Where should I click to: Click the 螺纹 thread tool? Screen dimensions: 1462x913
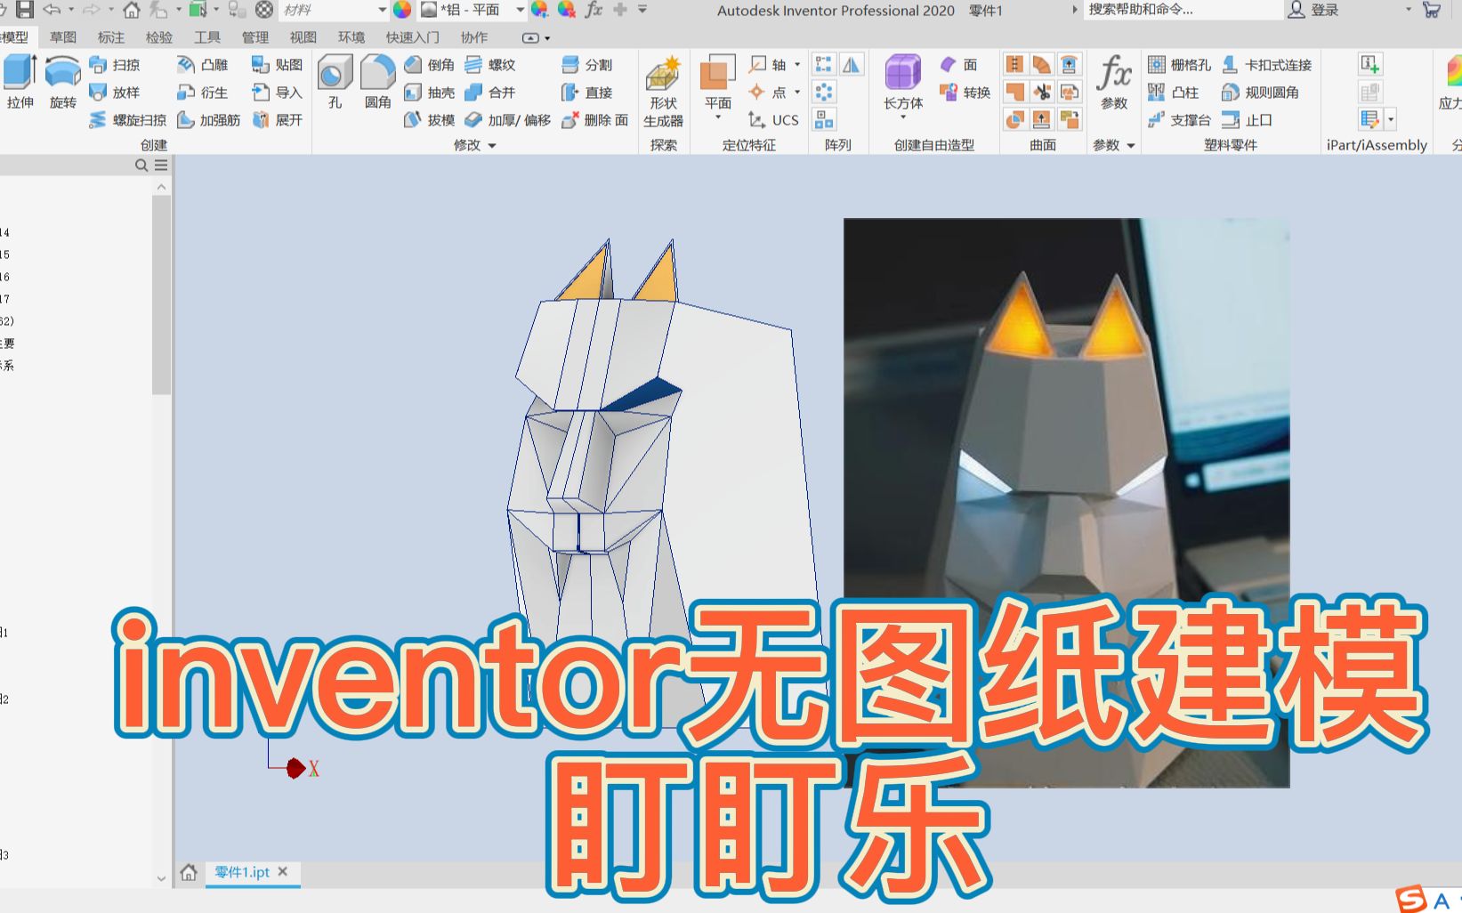click(490, 65)
